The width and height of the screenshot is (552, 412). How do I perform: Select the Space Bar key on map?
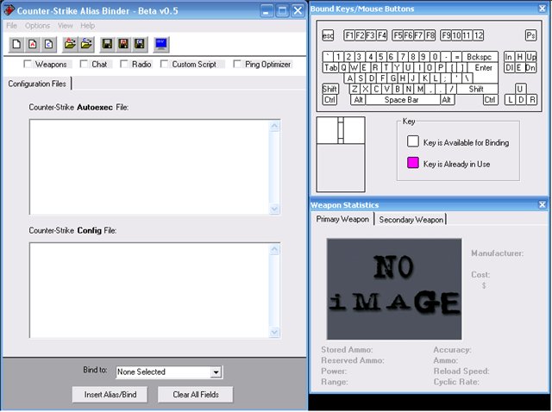pos(402,100)
